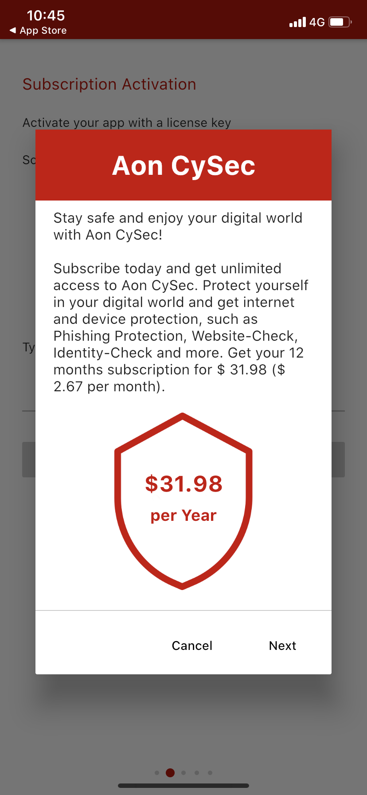Screen dimensions: 367x795
Task: Click the $31.98 price inside the shield
Action: [x=183, y=484]
